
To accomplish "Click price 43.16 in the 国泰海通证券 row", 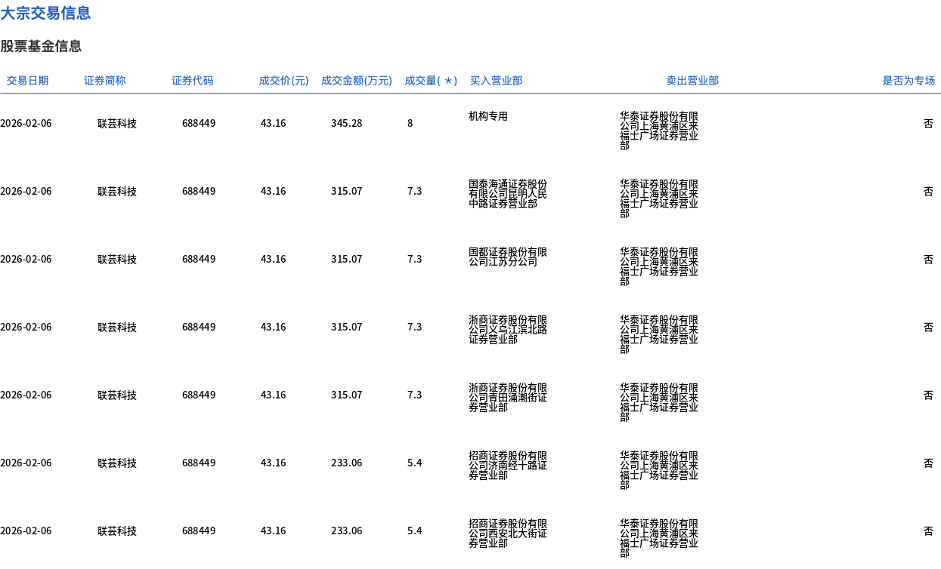I will point(274,191).
